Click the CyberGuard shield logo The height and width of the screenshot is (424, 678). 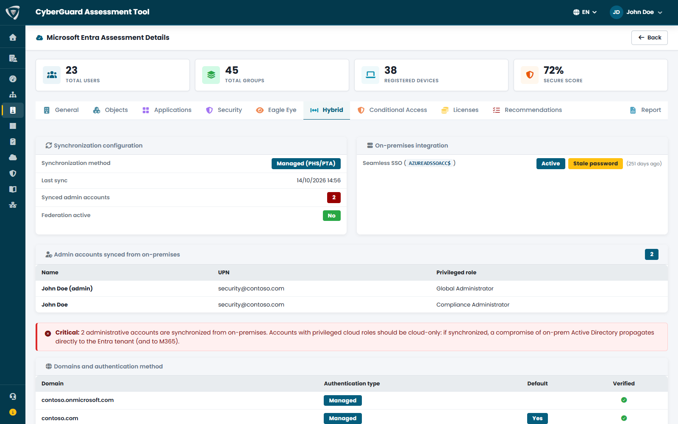pyautogui.click(x=13, y=12)
